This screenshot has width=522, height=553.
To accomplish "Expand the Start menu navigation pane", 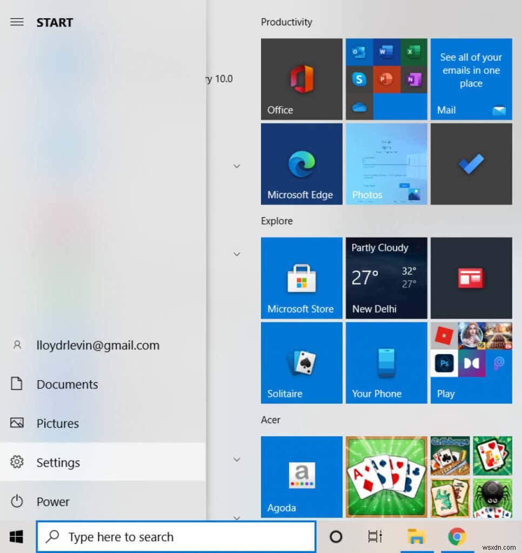I will coord(17,22).
